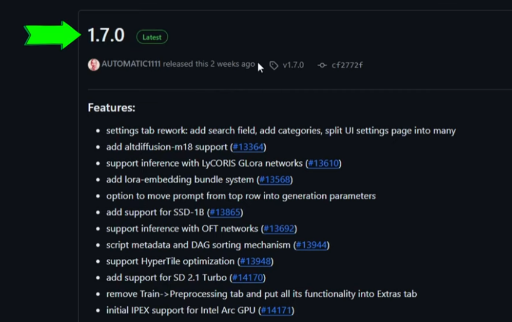Open pull request #13944

coord(311,245)
